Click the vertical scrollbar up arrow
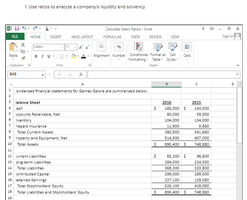The height and width of the screenshot is (200, 247). pos(239,84)
